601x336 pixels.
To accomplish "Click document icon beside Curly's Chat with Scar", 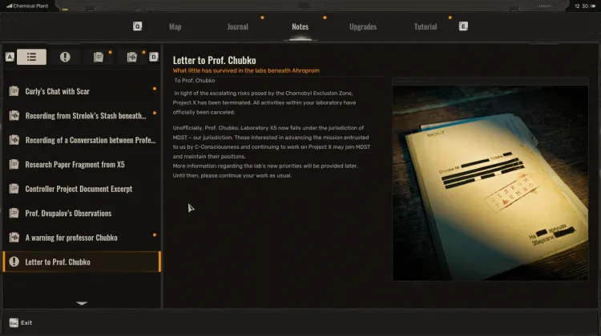I will (14, 91).
